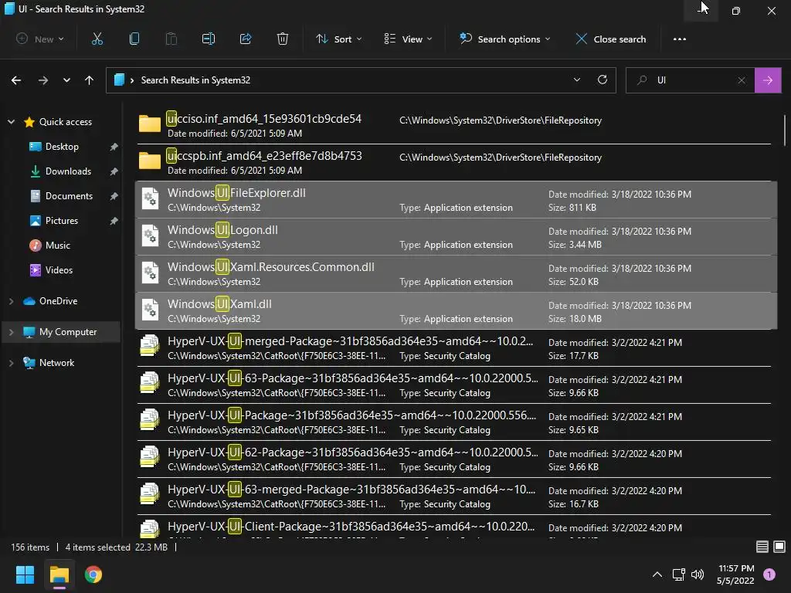This screenshot has width=791, height=593.
Task: Open taskbar clock showing 11:57 PM
Action: 735,574
